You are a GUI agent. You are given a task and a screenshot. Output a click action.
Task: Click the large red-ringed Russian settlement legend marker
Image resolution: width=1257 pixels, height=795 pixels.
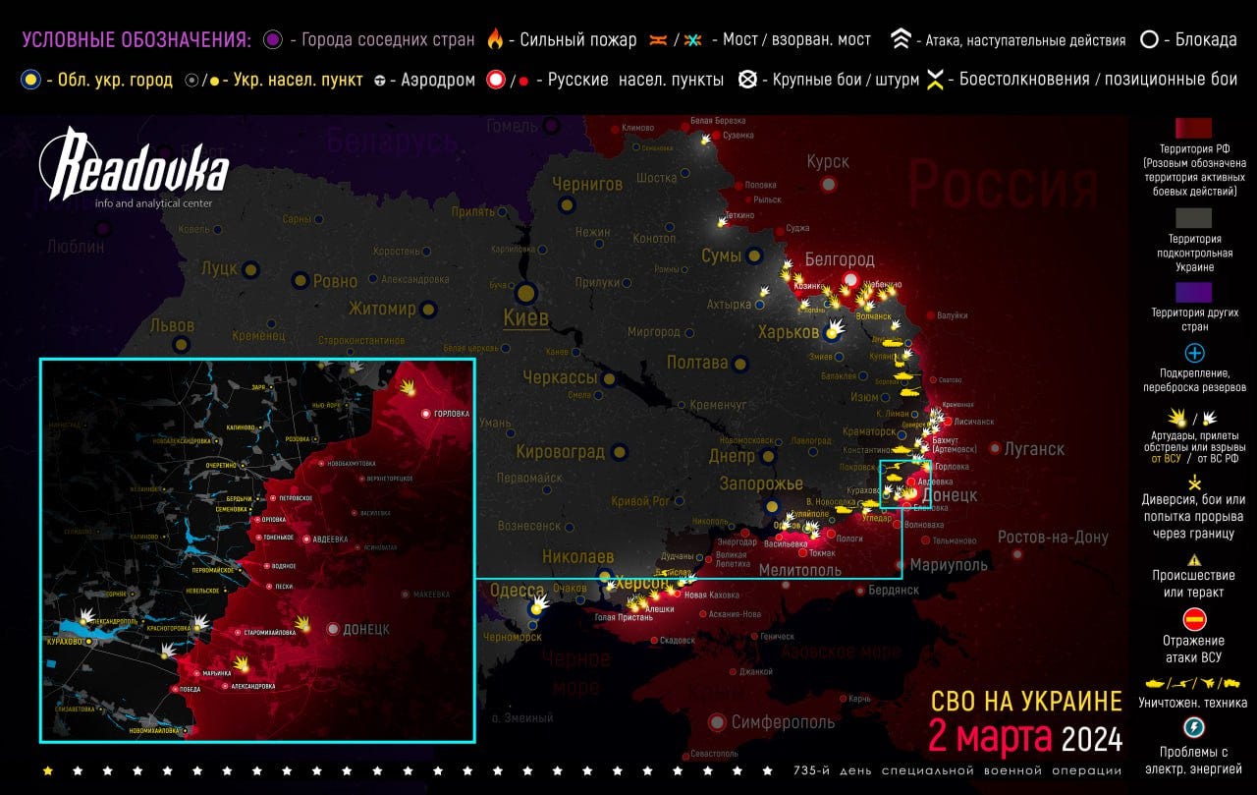(495, 80)
